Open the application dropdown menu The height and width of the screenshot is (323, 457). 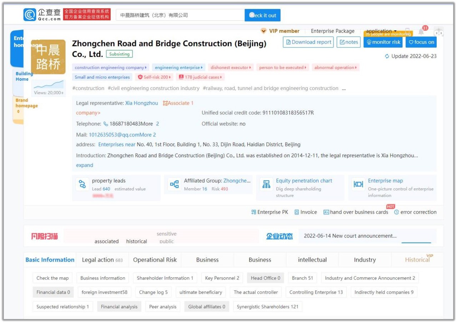point(381,31)
